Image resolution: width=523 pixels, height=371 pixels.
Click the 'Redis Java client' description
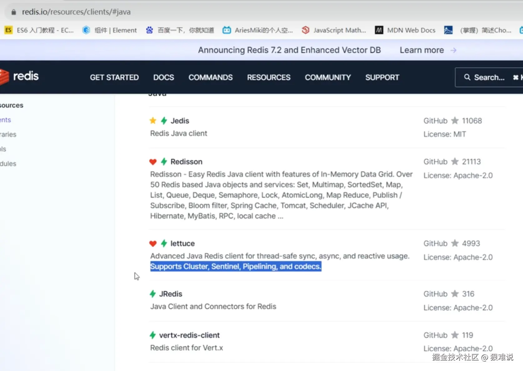point(179,134)
